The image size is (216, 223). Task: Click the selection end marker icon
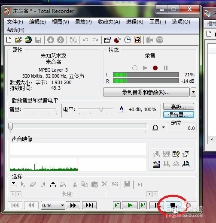click(x=53, y=184)
